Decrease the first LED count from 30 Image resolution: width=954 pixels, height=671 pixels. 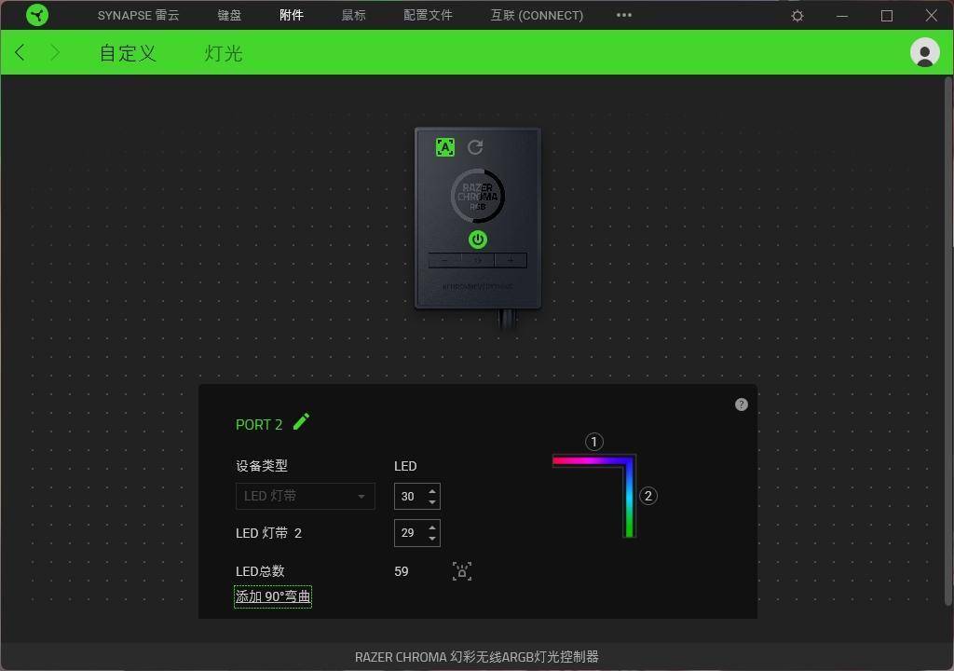[x=432, y=501]
